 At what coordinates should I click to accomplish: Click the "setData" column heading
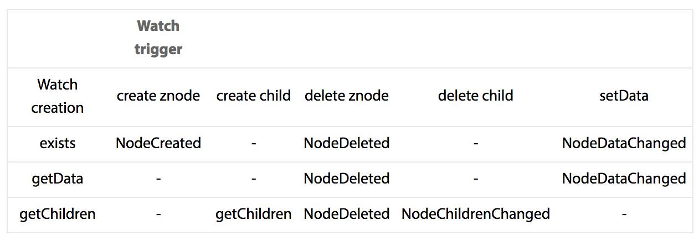[624, 96]
